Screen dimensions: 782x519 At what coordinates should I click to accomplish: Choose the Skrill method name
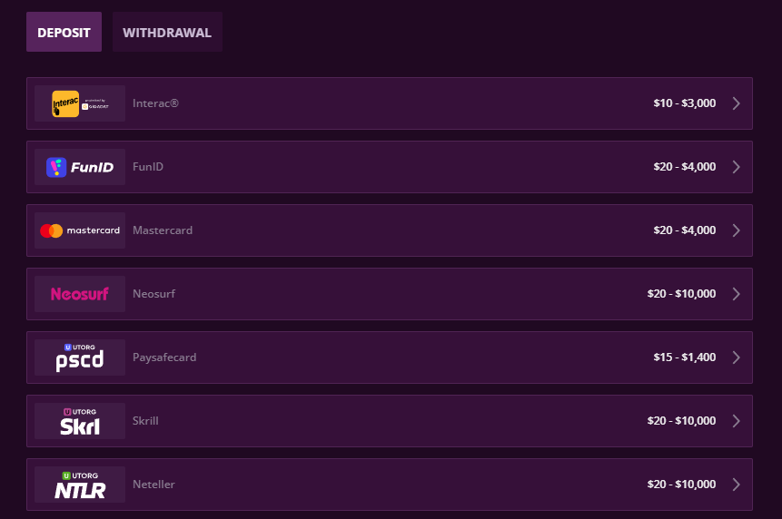point(145,421)
